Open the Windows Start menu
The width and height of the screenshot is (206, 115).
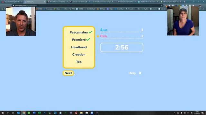click(3, 113)
